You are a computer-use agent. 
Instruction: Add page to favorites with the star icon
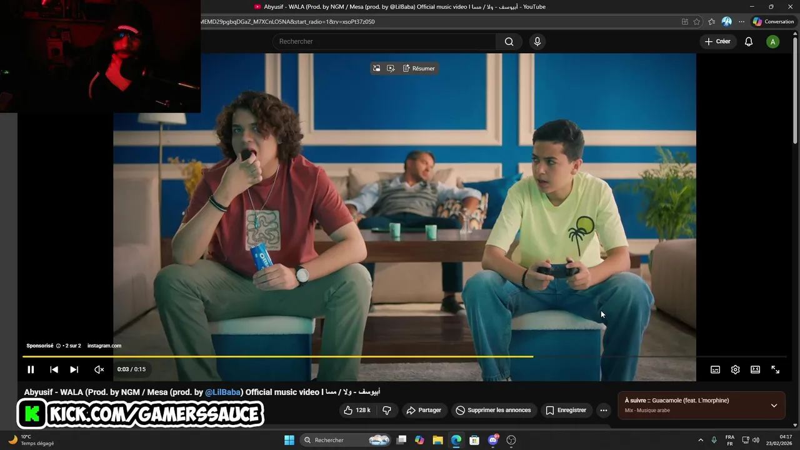(697, 22)
